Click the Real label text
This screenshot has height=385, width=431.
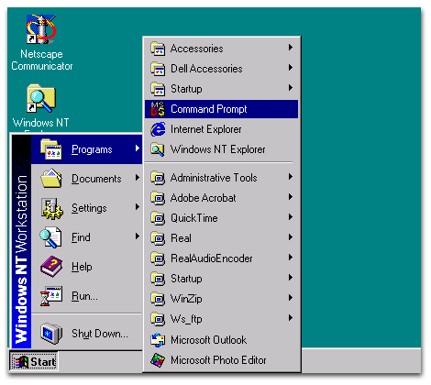tap(181, 238)
